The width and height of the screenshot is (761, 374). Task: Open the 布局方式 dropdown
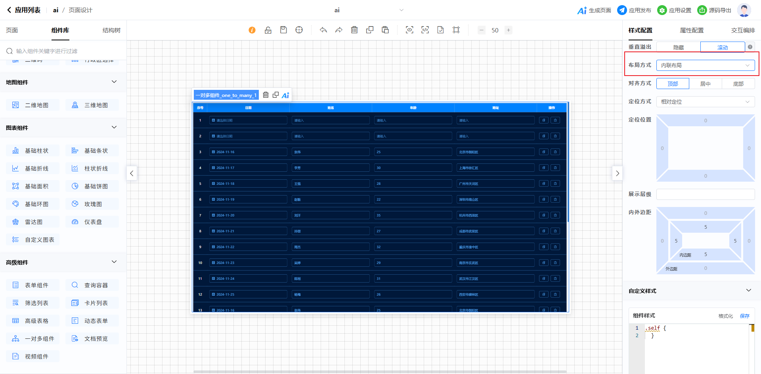(705, 66)
